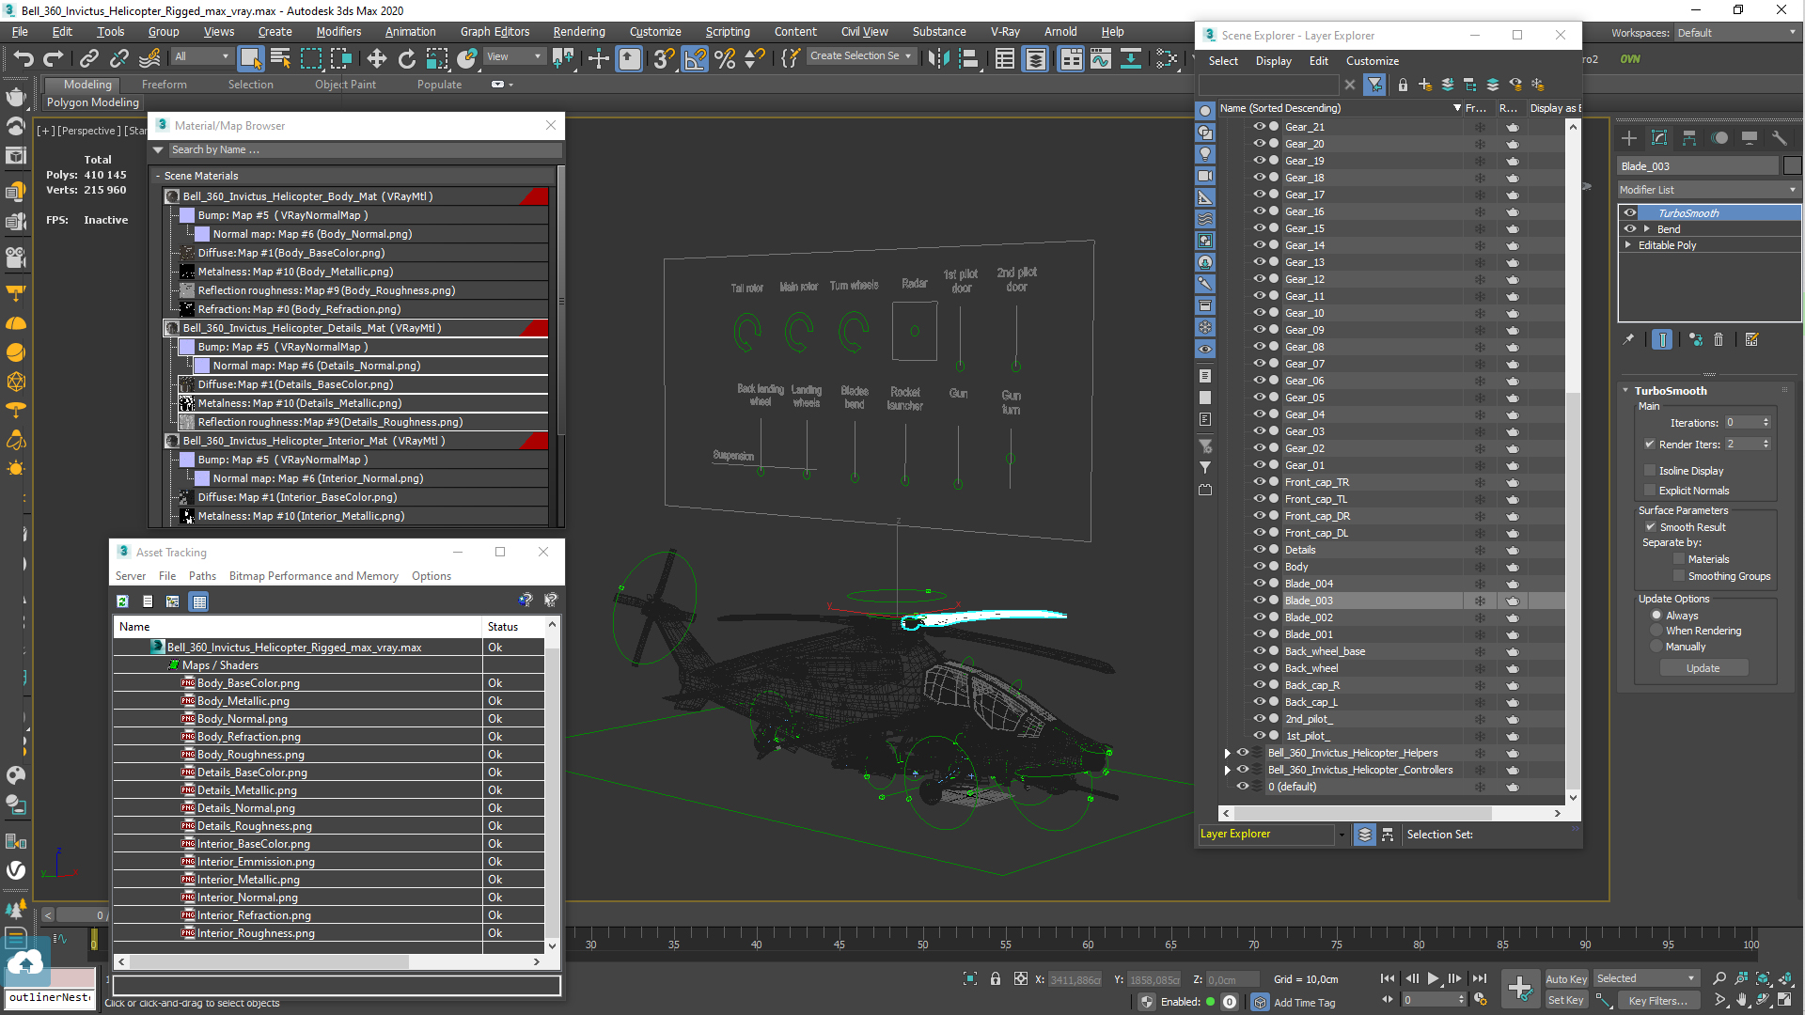The width and height of the screenshot is (1805, 1015).
Task: Click the Update button in TurboSmooth
Action: [x=1703, y=668]
